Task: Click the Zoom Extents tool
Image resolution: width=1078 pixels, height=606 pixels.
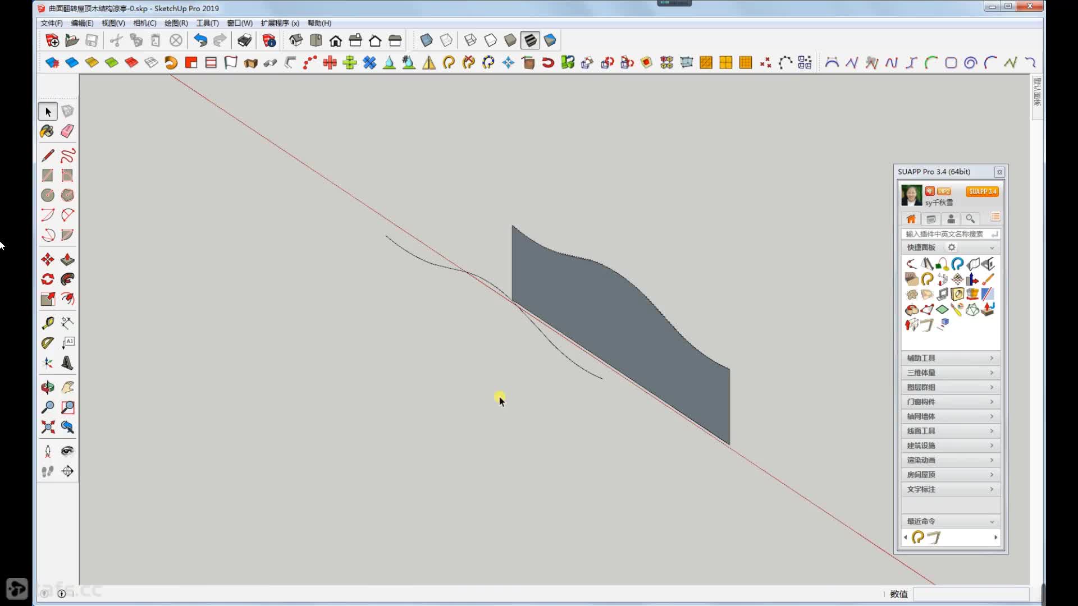Action: click(x=48, y=426)
